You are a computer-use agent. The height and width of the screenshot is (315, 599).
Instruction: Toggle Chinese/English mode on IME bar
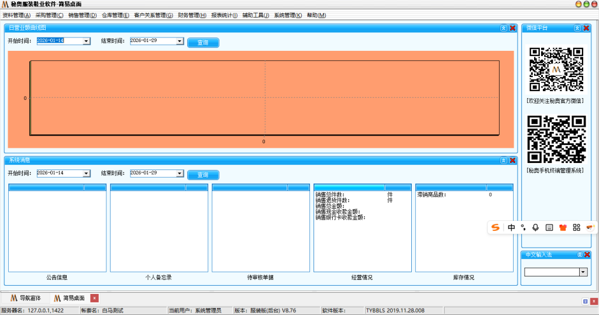click(x=511, y=227)
